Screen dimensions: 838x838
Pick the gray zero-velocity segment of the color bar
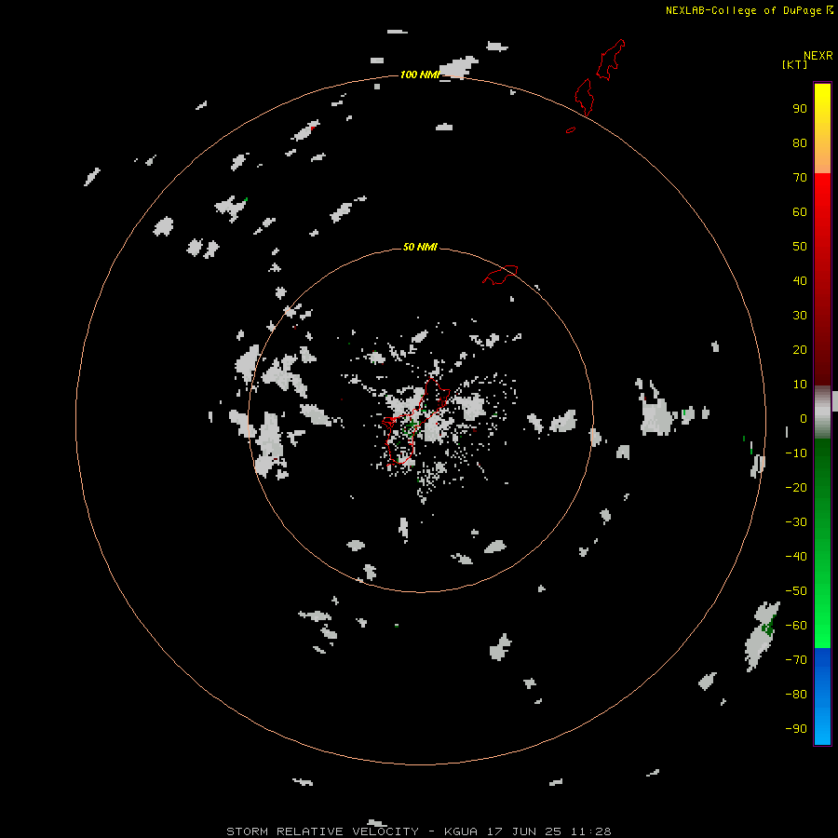coord(822,412)
